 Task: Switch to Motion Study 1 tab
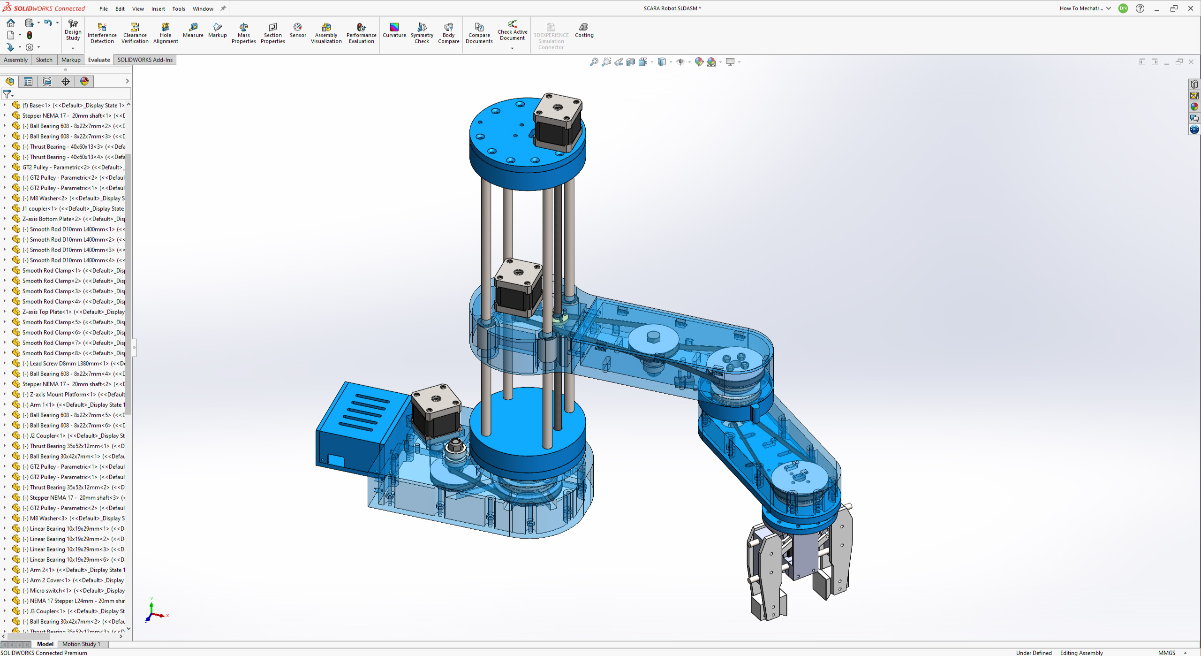click(81, 644)
